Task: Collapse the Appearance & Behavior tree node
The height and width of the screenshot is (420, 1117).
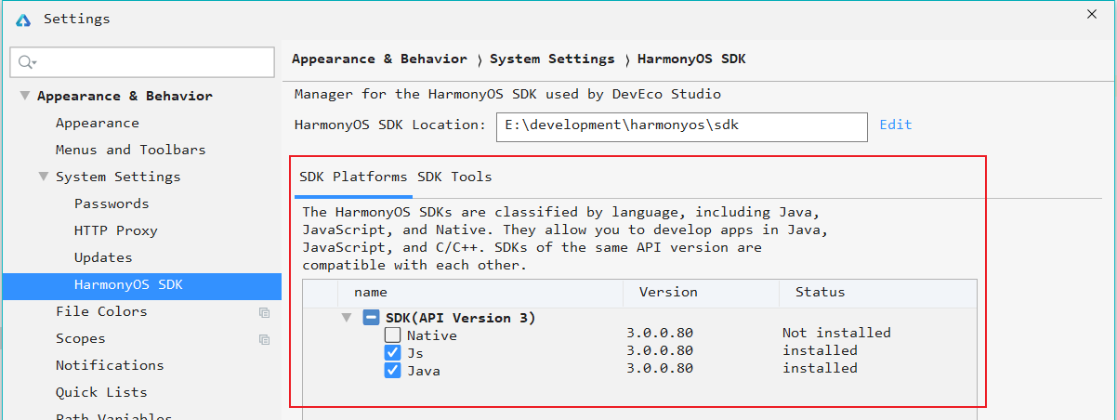Action: [x=24, y=97]
